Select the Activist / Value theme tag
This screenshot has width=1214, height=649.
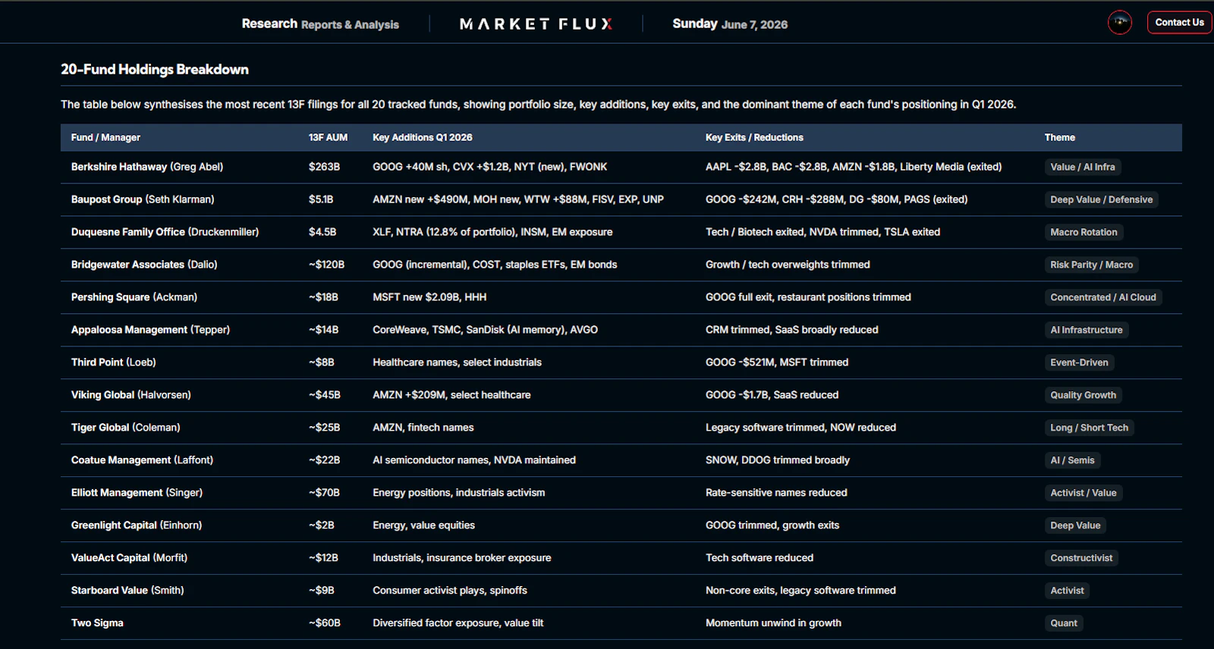(1083, 493)
